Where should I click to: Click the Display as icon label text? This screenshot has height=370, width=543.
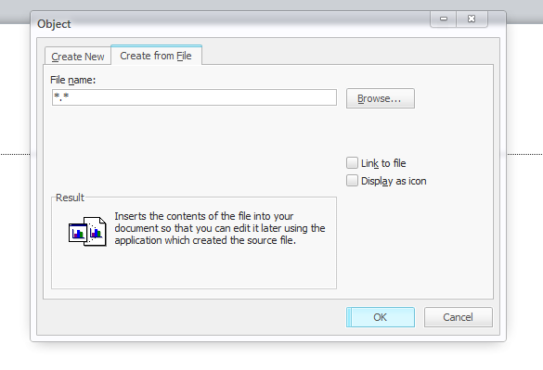tap(394, 181)
